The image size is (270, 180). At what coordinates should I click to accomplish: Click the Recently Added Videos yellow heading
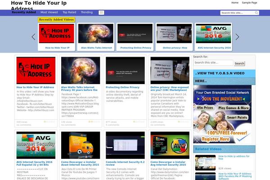(x=57, y=20)
